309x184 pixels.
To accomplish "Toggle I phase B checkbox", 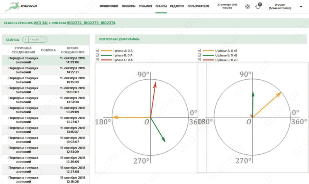I will click(x=97, y=55).
